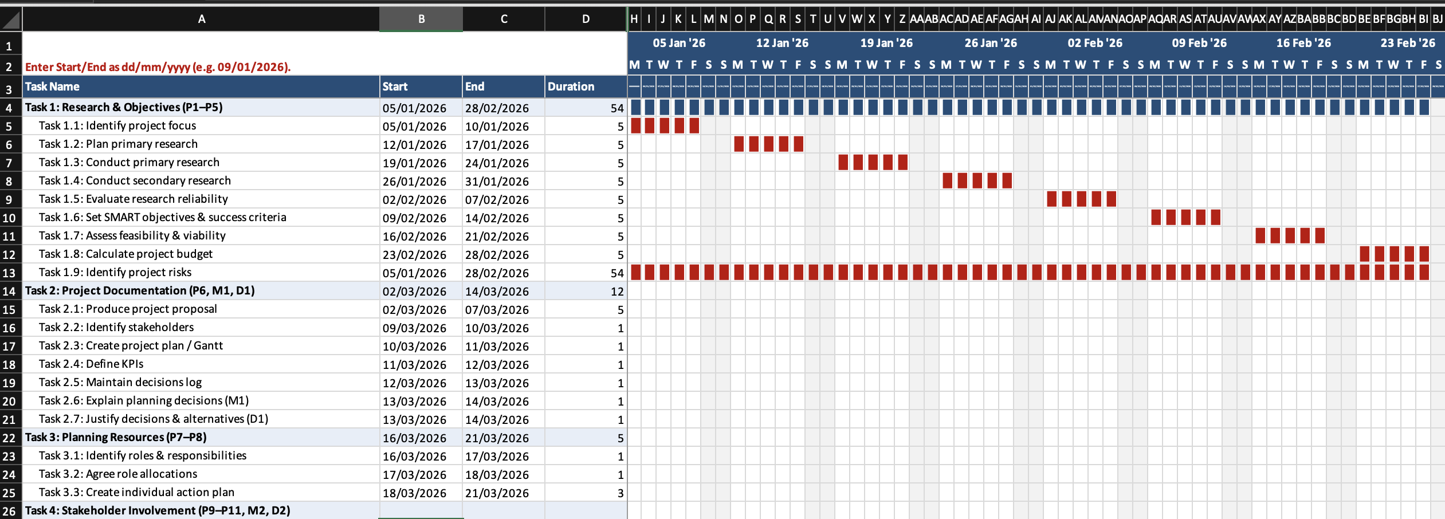Click the Task Name header cell
Viewport: 1445px width, 519px height.
point(201,86)
